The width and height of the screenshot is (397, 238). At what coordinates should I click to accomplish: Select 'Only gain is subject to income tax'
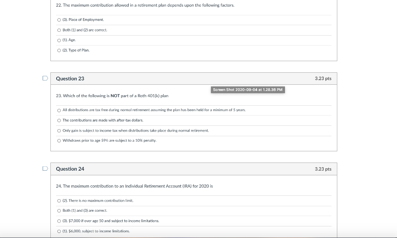pos(59,131)
